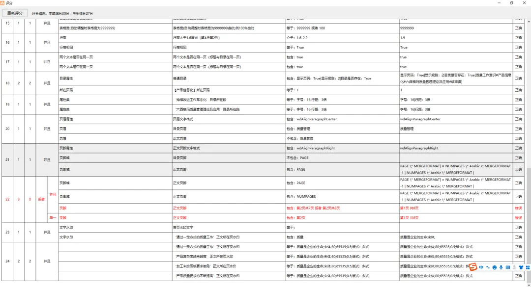Image resolution: width=531 pixels, height=287 pixels.
Task: Click '行高大于1.6厘米 (第4行第2列)' cell
Action: click(229, 38)
